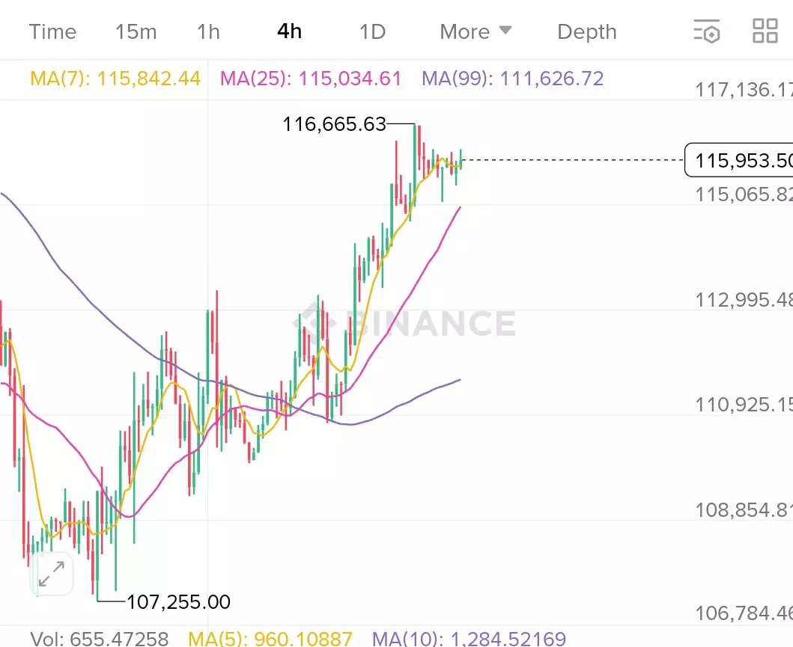Switch to the Time chart tab
793x647 pixels.
pyautogui.click(x=52, y=31)
